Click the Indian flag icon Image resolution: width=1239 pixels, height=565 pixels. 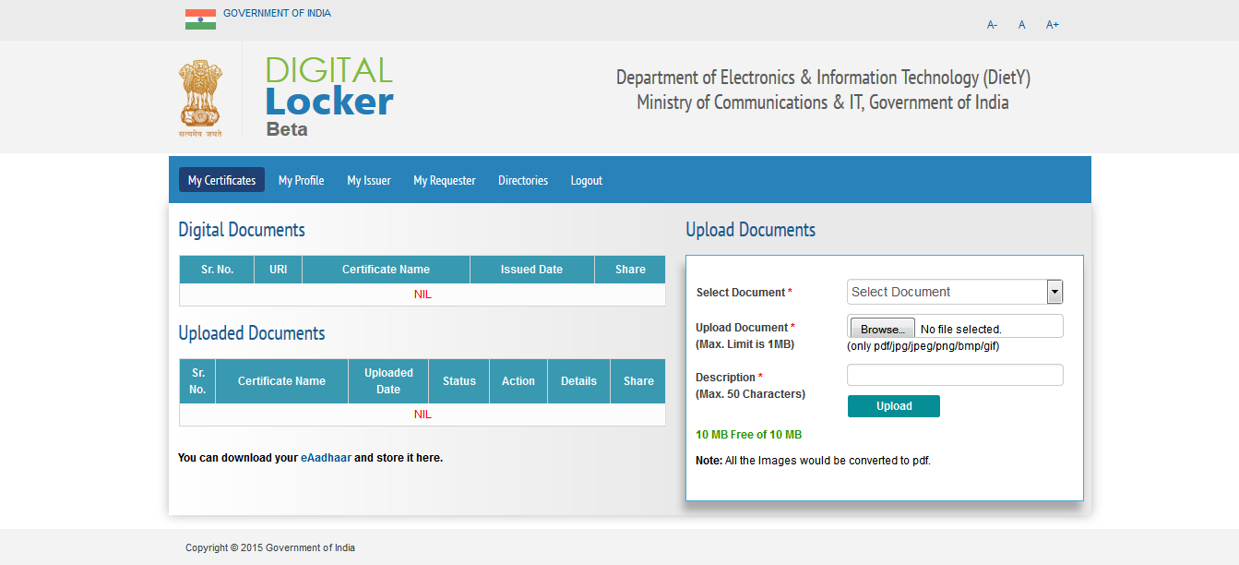coord(200,19)
